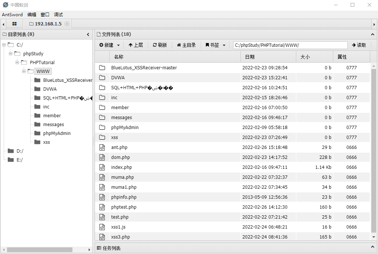Click the folder icon beside DVWA

coord(102,77)
